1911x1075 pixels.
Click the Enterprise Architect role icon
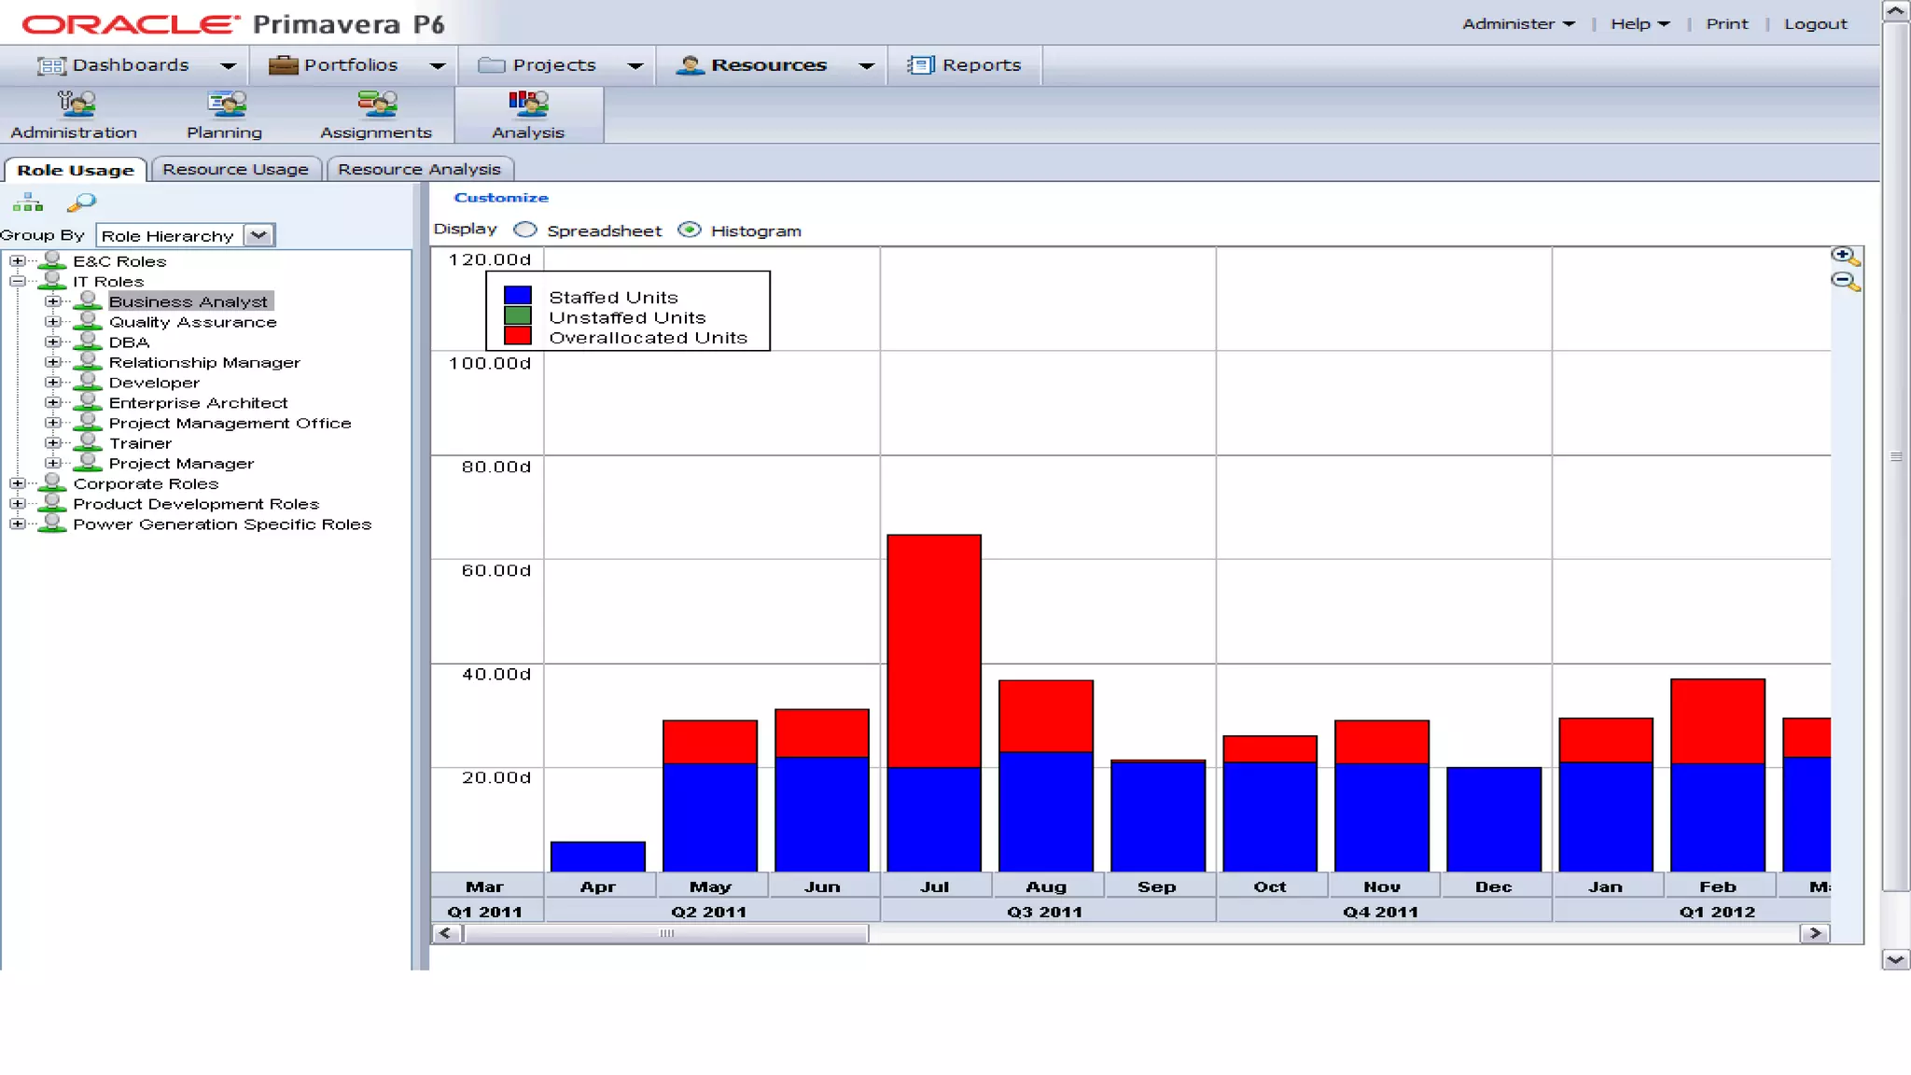(x=88, y=402)
